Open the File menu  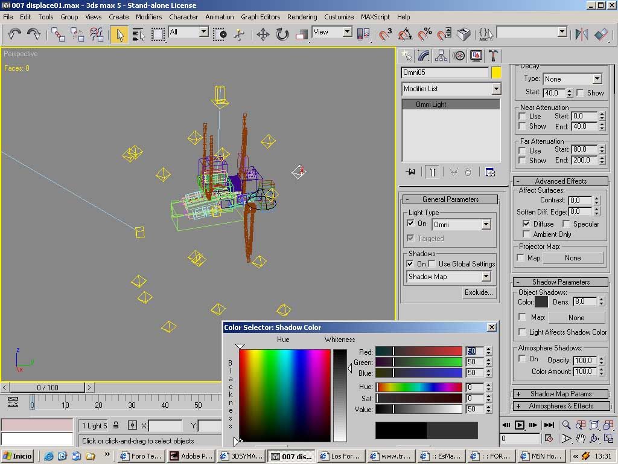point(8,17)
